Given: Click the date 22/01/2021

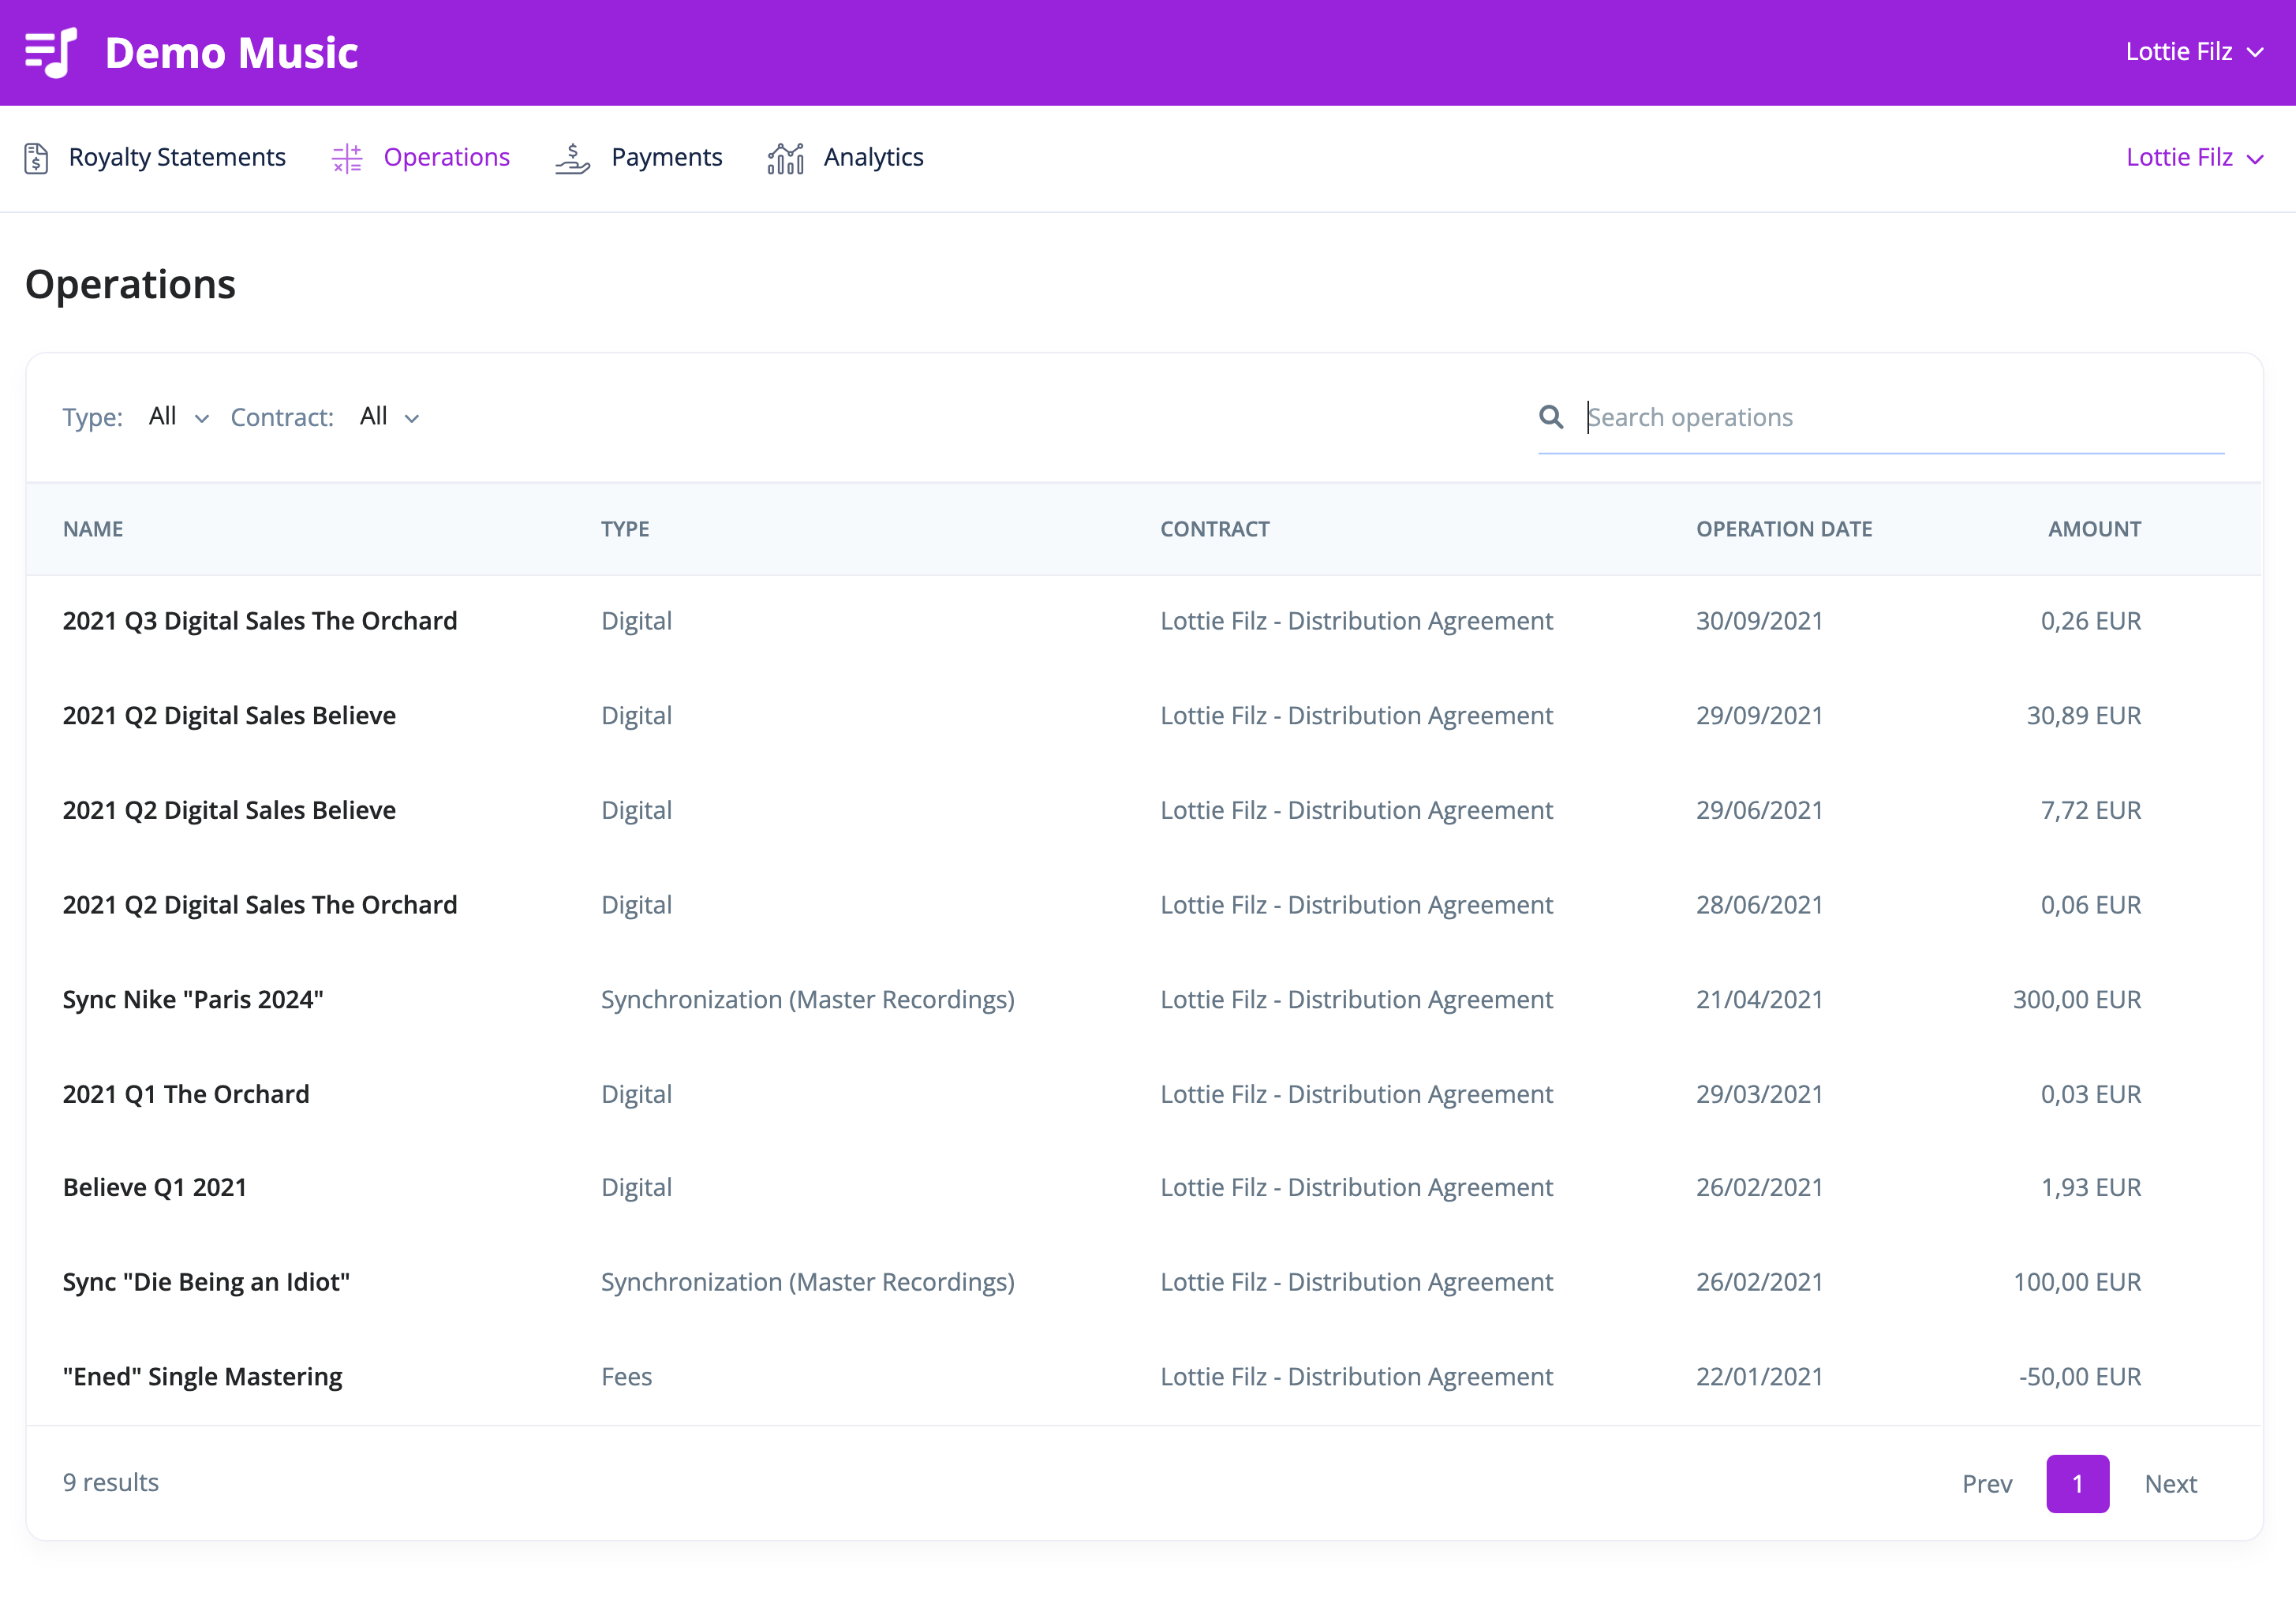Looking at the screenshot, I should 1759,1377.
